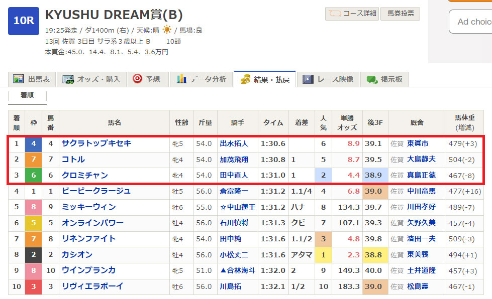The width and height of the screenshot is (492, 299).
Task: Click the blue 10R race number badge
Action: pyautogui.click(x=23, y=21)
